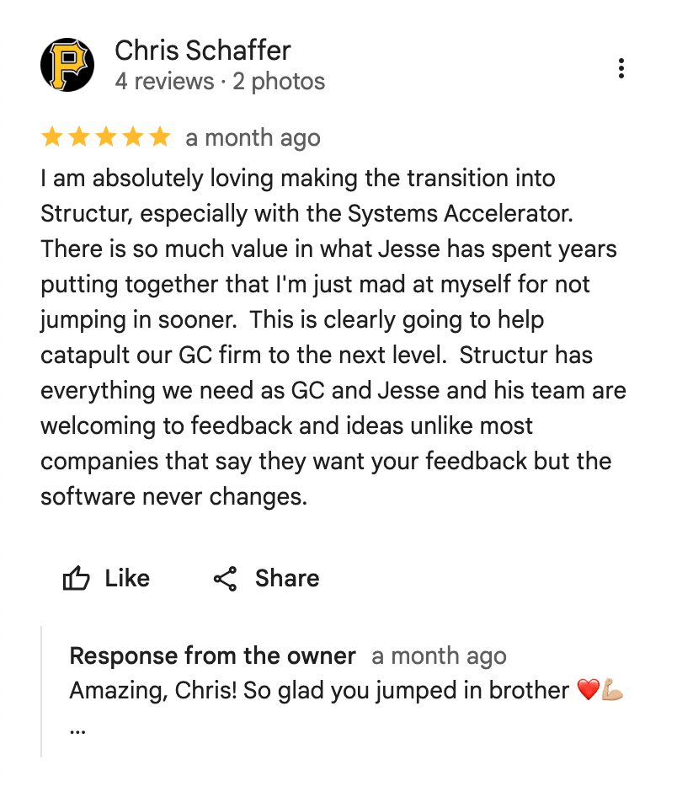Click the Share arrow icon
677x797 pixels.
click(x=225, y=579)
